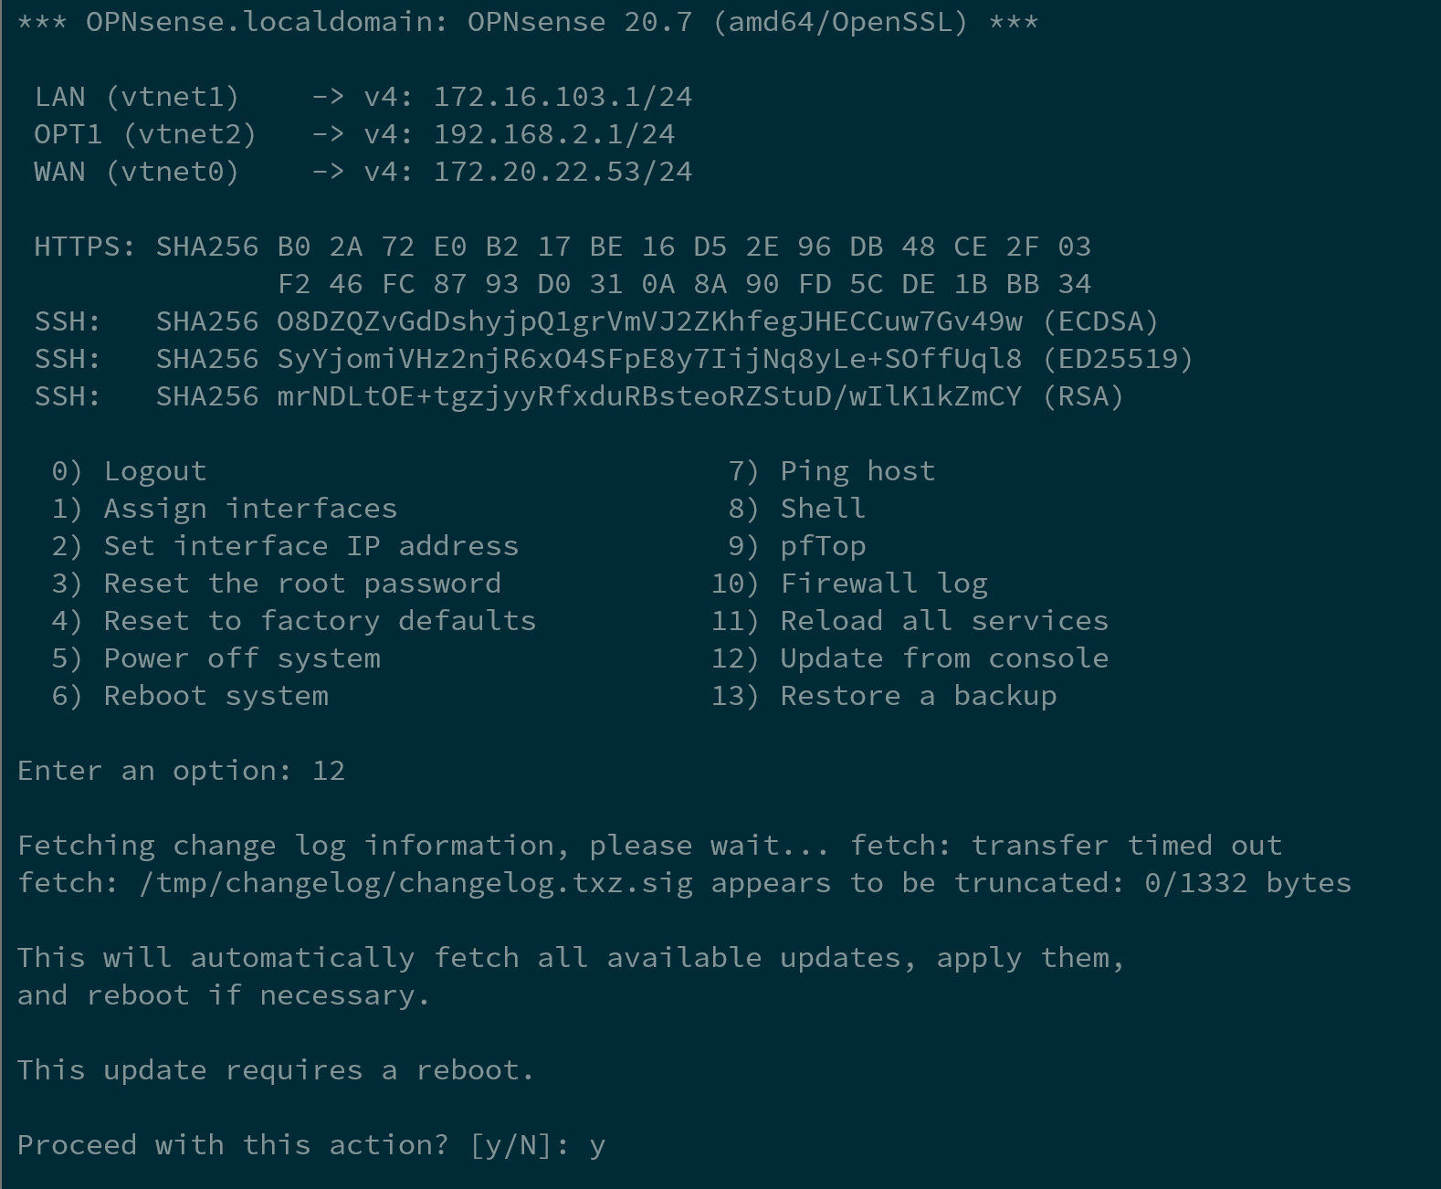
Task: Click the LAN address 172.16.103.1/24
Action: [x=563, y=97]
